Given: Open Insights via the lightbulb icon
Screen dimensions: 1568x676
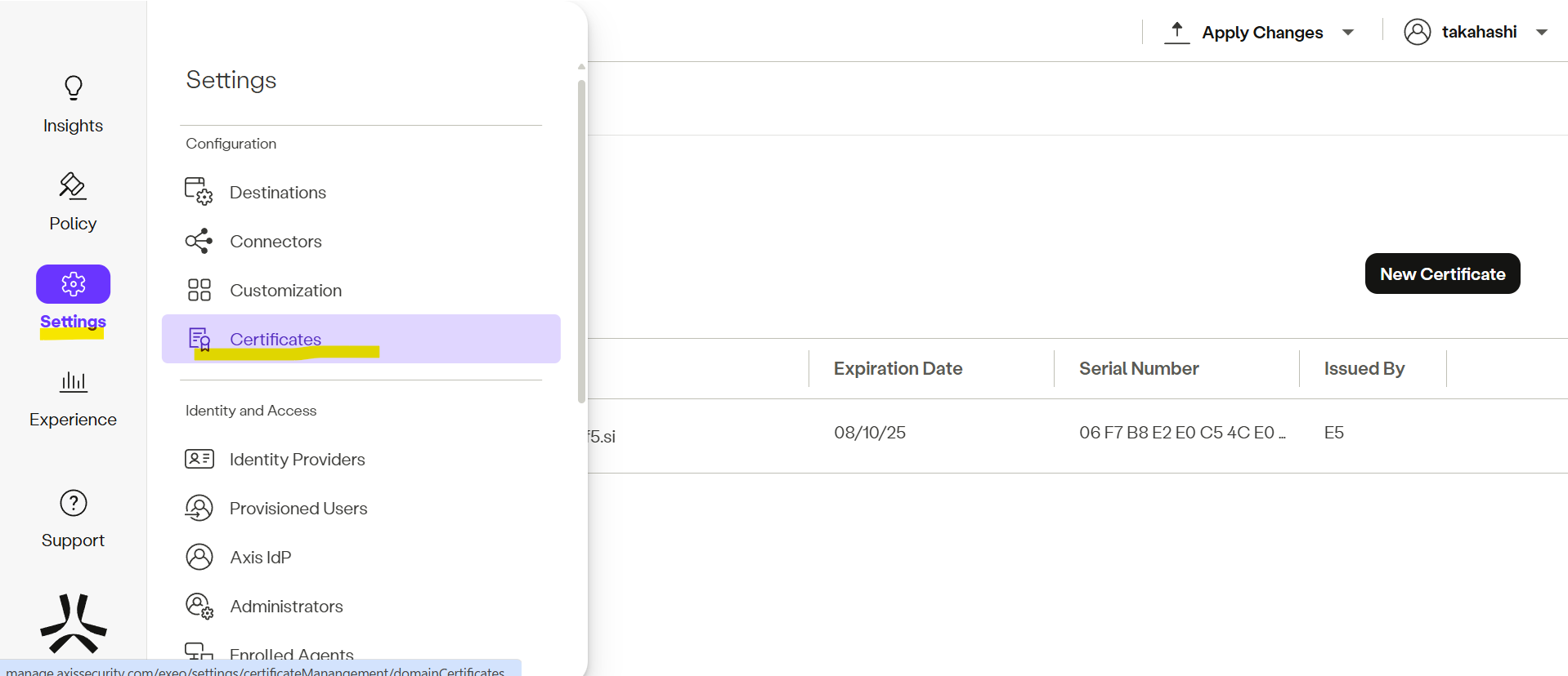Looking at the screenshot, I should (73, 88).
